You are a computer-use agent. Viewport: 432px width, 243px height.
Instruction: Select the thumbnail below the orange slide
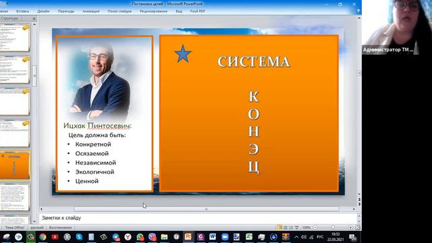tap(14, 197)
